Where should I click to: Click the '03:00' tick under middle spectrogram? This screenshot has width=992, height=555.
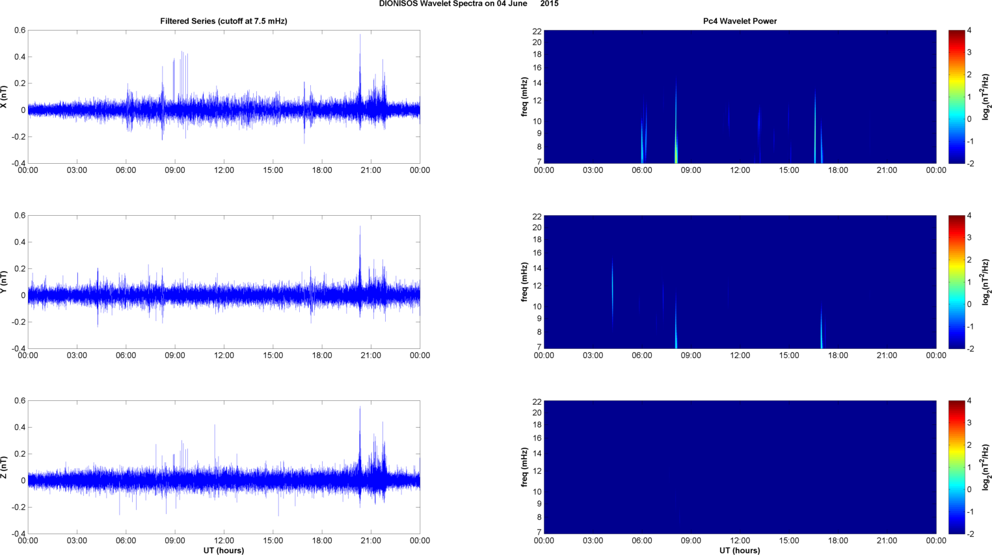point(593,355)
